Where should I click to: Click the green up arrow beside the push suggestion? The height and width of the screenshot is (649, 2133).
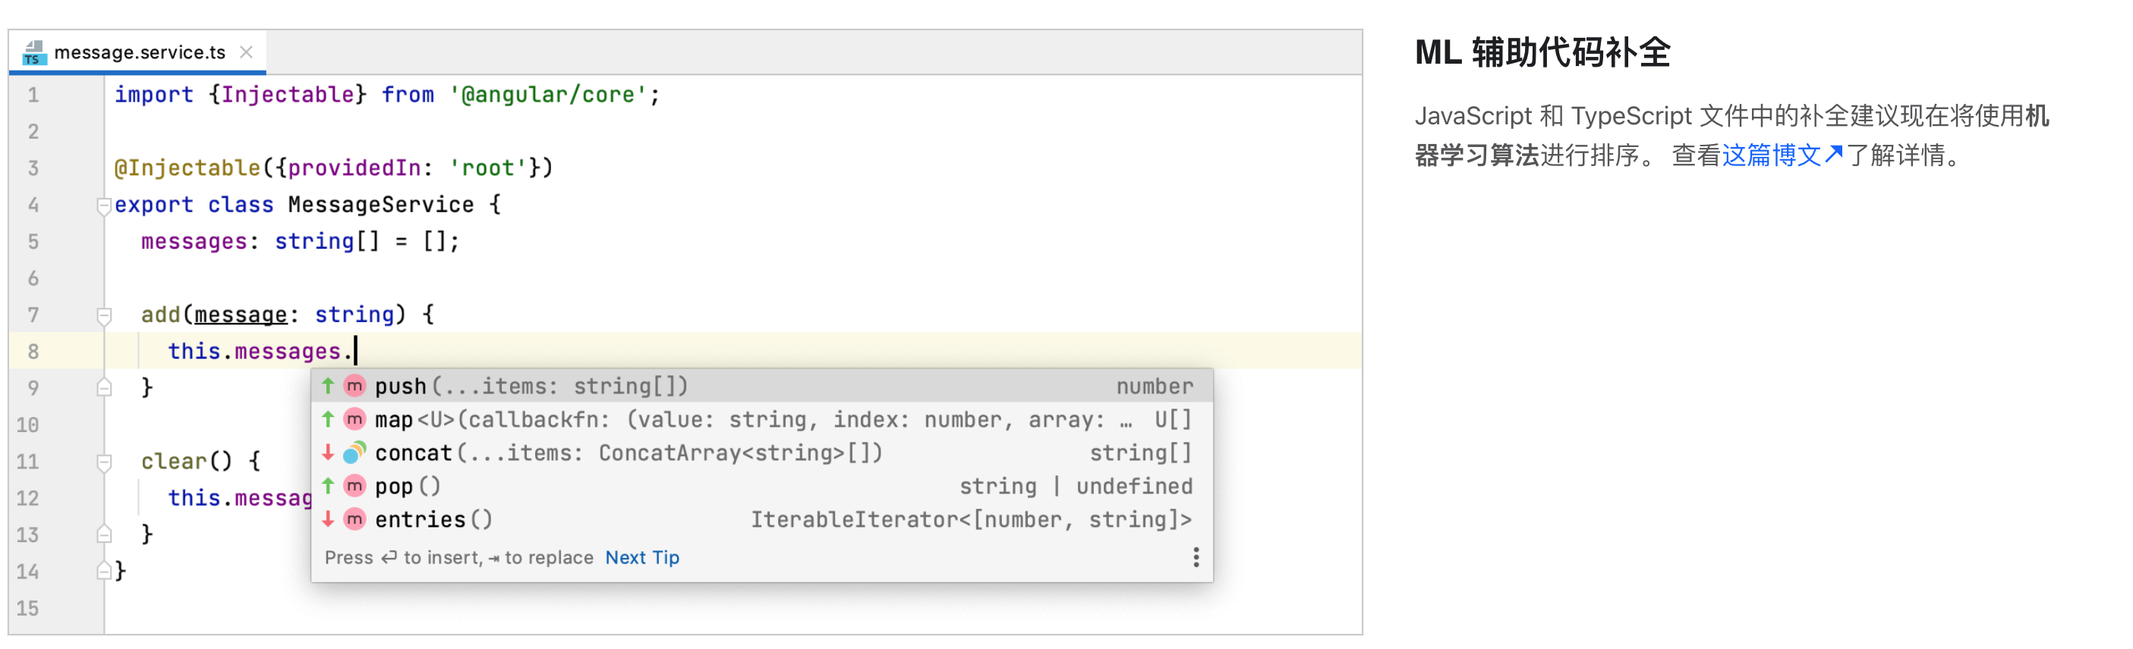pos(327,385)
